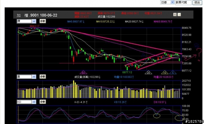
Task: Click the white 20-day MA triangle marker
Action: coord(148,73)
